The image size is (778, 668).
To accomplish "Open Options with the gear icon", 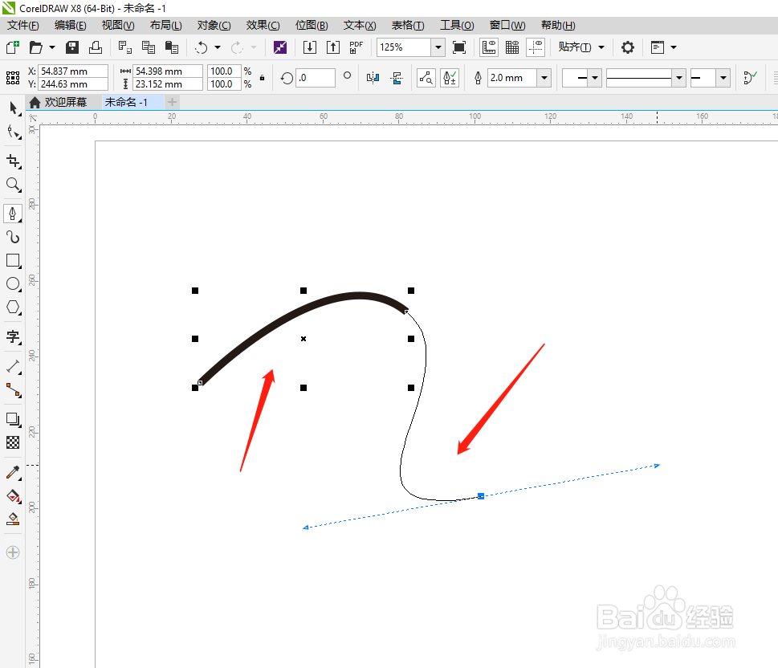I will coord(628,47).
